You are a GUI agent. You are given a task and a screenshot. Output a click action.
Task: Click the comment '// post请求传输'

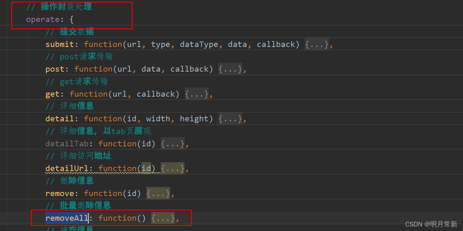(x=79, y=57)
